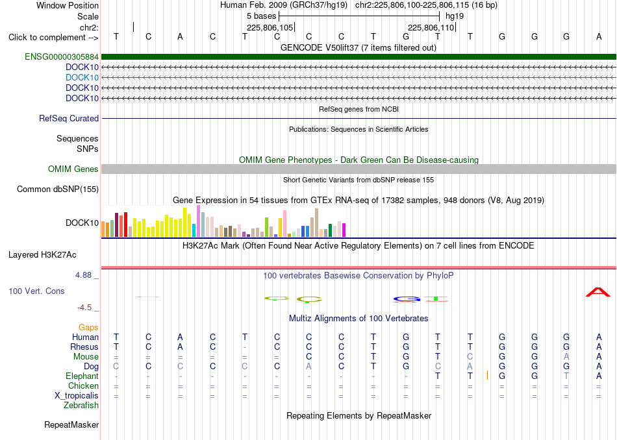The height and width of the screenshot is (440, 617).
Task: Click the red bar in the GTEx expression chart
Action: (x=125, y=225)
